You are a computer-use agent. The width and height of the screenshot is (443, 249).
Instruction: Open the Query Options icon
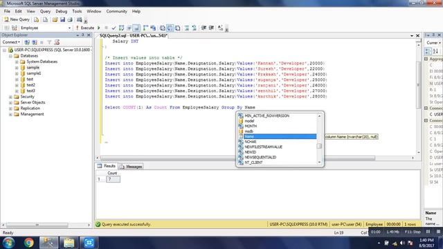(x=129, y=28)
